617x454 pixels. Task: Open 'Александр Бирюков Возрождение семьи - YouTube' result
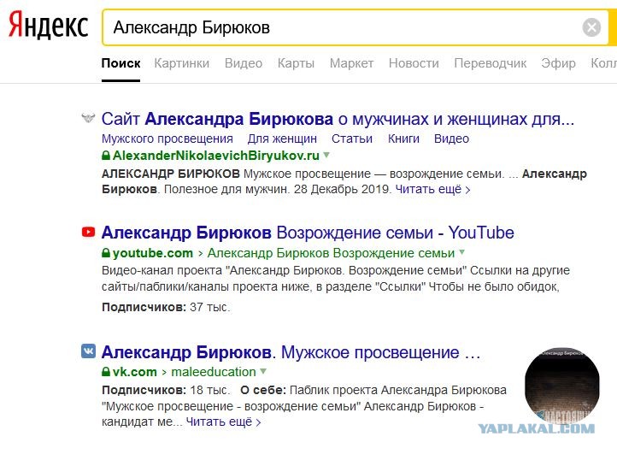308,233
